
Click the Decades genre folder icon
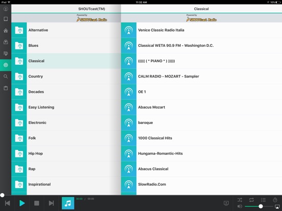(19, 92)
